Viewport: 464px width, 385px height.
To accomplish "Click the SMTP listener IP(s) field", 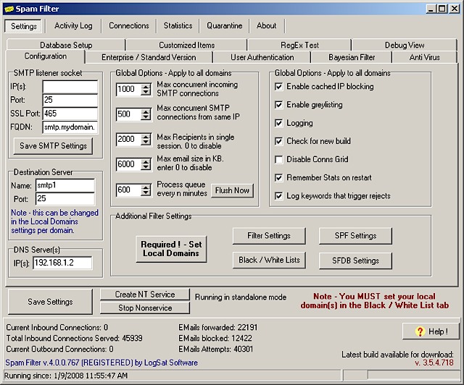I will pyautogui.click(x=70, y=87).
